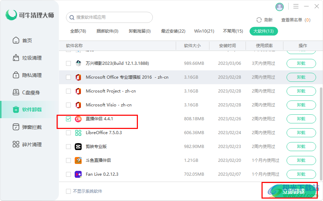Click 卸载 for Microsoft Visio

coord(301,105)
